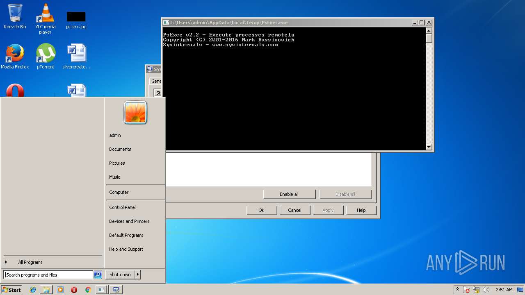The image size is (525, 295).
Task: Click Help in System Configuration window
Action: click(x=361, y=210)
